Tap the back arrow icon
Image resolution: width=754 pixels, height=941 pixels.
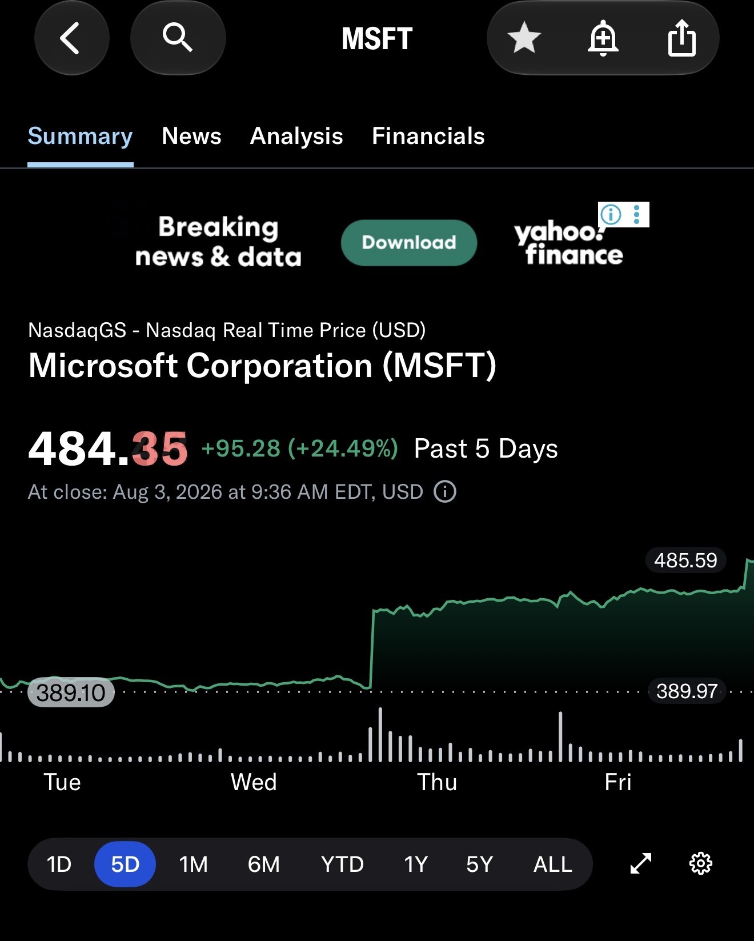[71, 38]
